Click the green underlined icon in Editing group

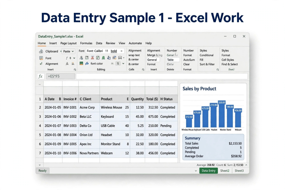click(x=103, y=58)
